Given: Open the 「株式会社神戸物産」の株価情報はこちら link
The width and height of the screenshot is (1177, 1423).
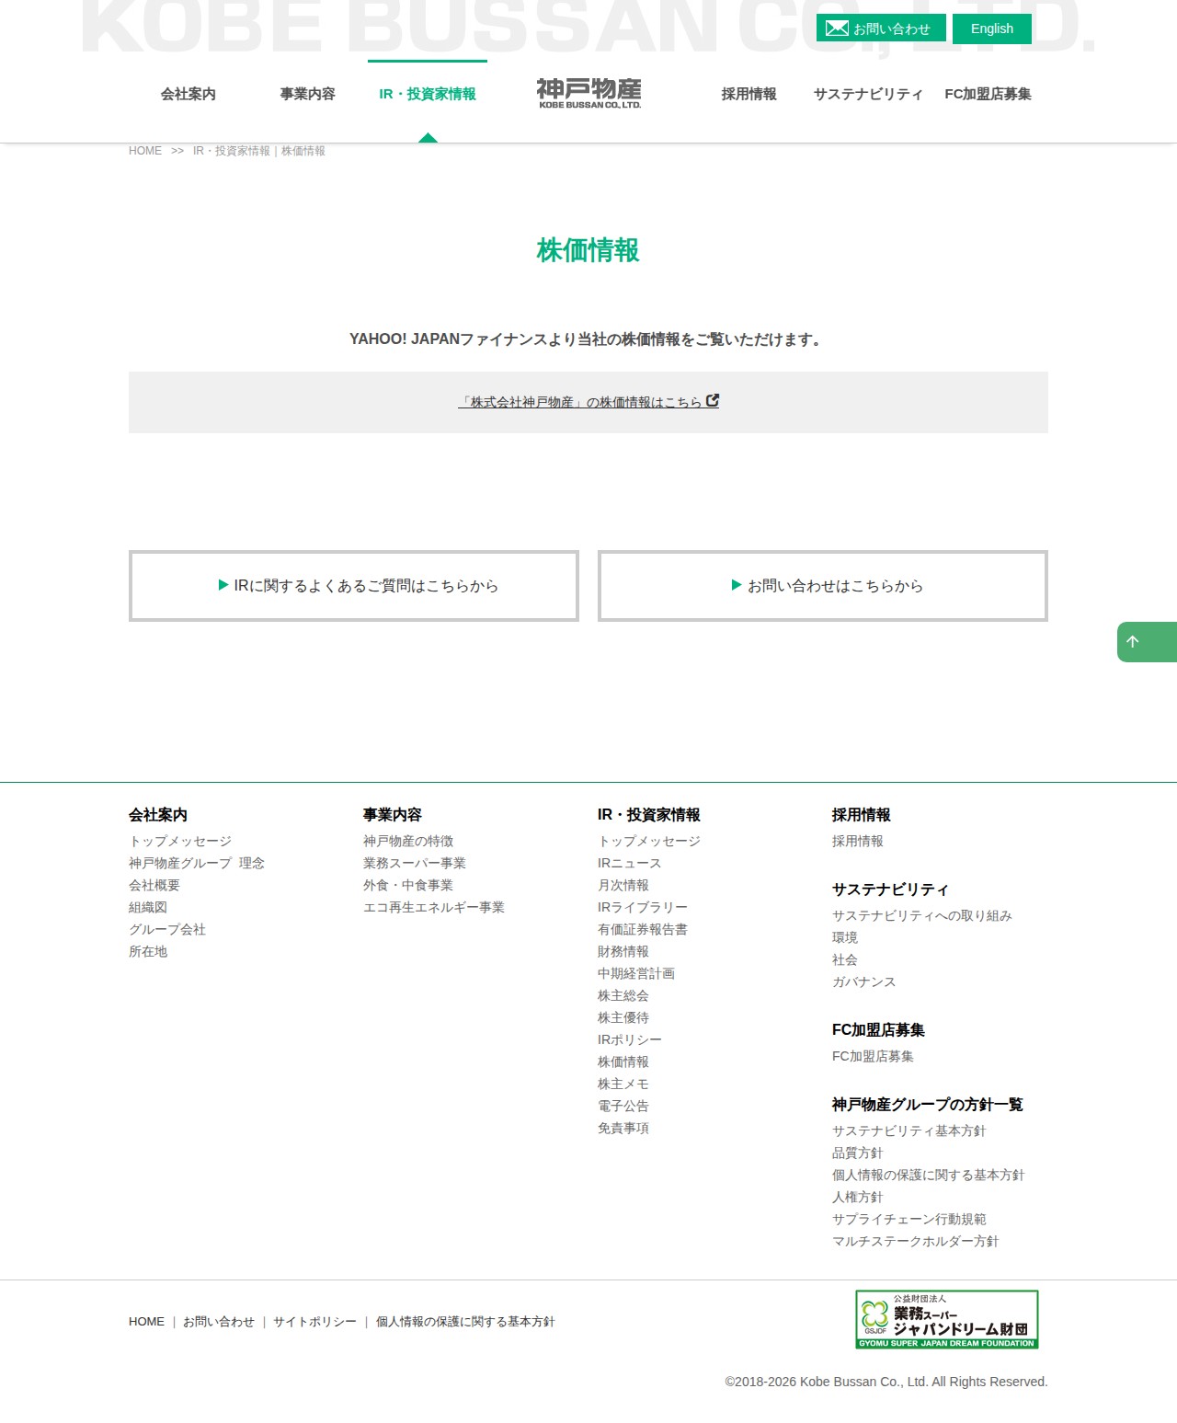Looking at the screenshot, I should click(588, 402).
